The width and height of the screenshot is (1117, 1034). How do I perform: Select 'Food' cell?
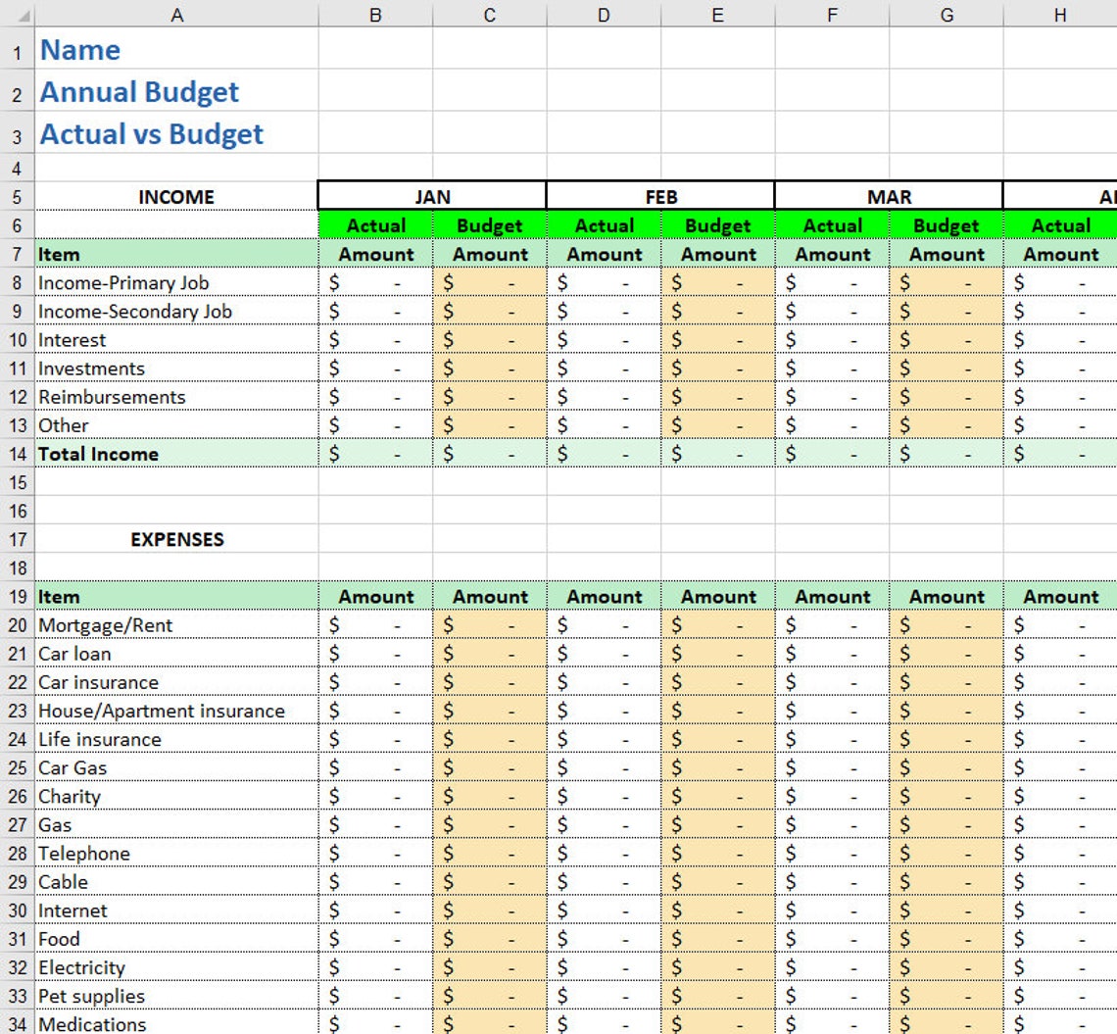click(x=176, y=938)
